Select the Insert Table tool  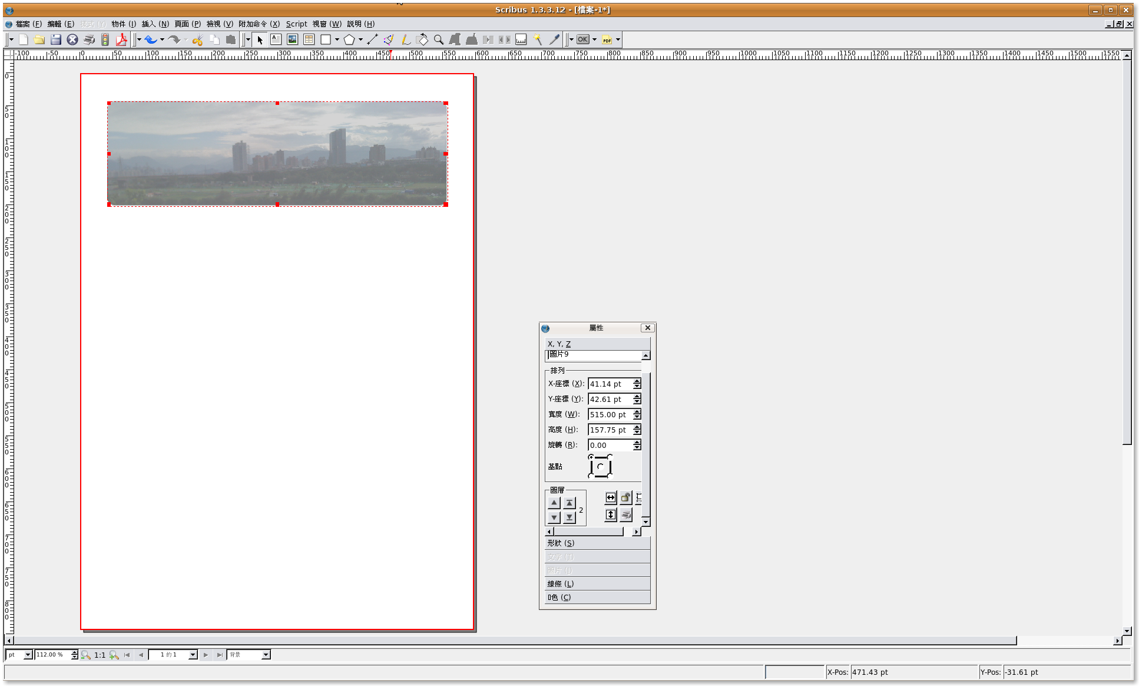click(309, 39)
